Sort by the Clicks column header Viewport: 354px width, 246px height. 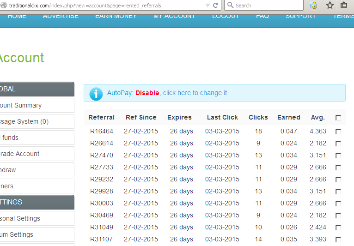click(258, 117)
